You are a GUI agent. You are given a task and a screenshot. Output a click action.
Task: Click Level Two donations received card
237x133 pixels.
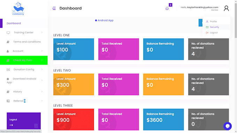(x=208, y=84)
